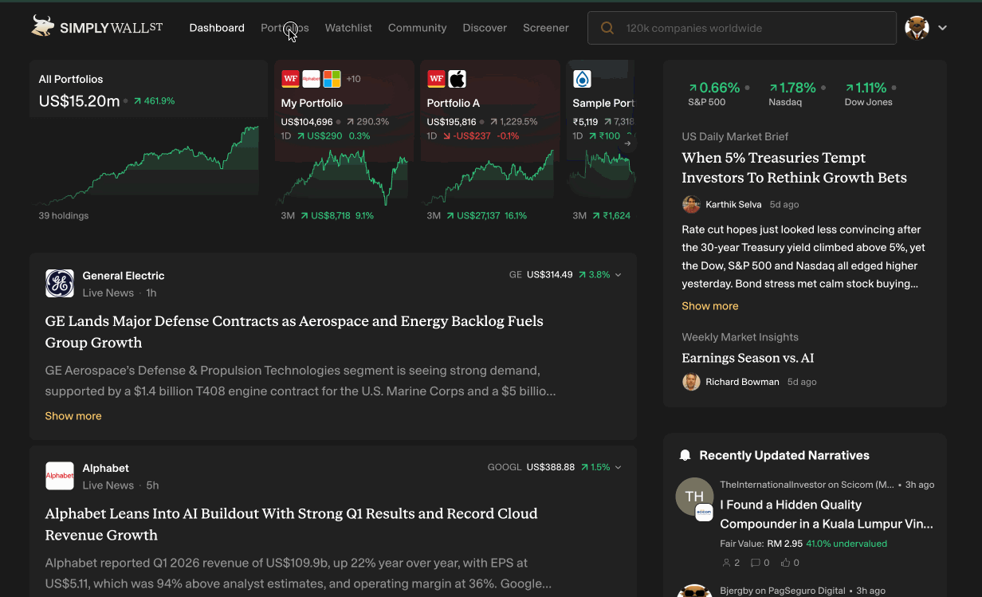The height and width of the screenshot is (597, 982).
Task: Click the Bjergby avatar with sunglasses
Action: tap(694, 591)
